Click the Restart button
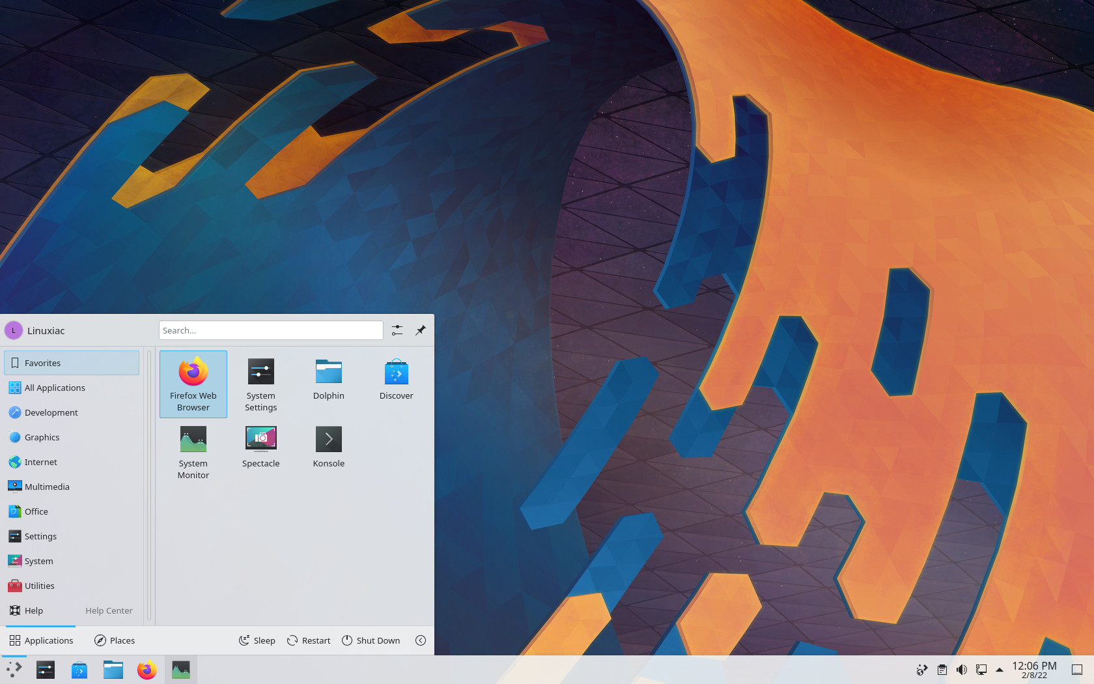Screen dimensions: 1094x684 [309, 640]
